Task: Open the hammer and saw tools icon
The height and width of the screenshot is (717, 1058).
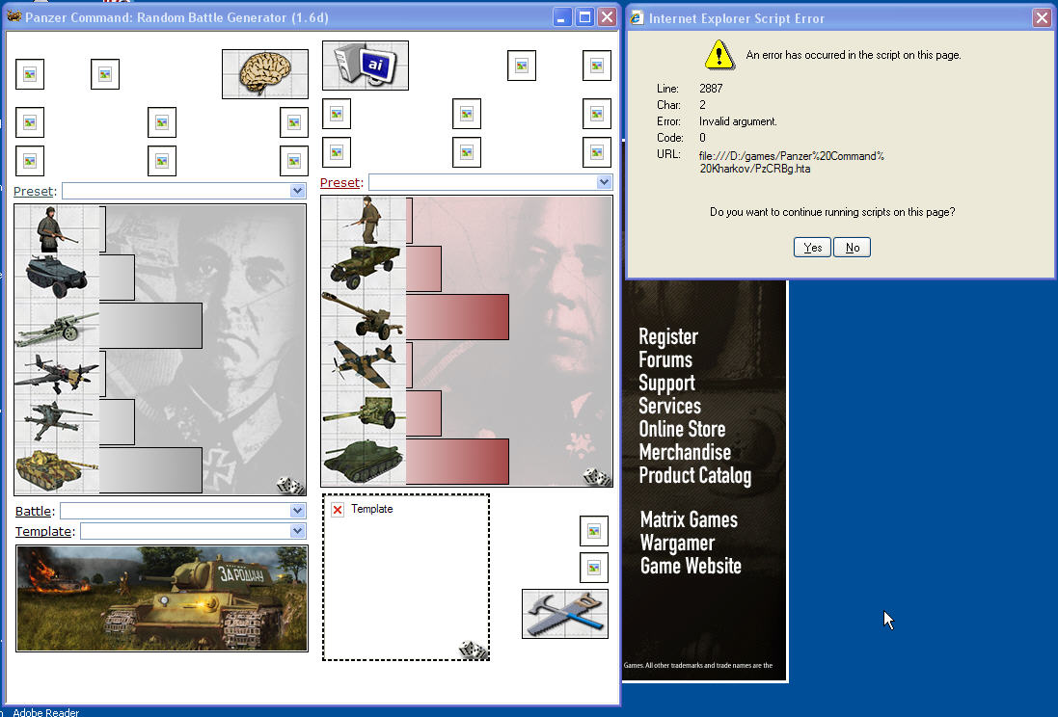Action: [565, 614]
